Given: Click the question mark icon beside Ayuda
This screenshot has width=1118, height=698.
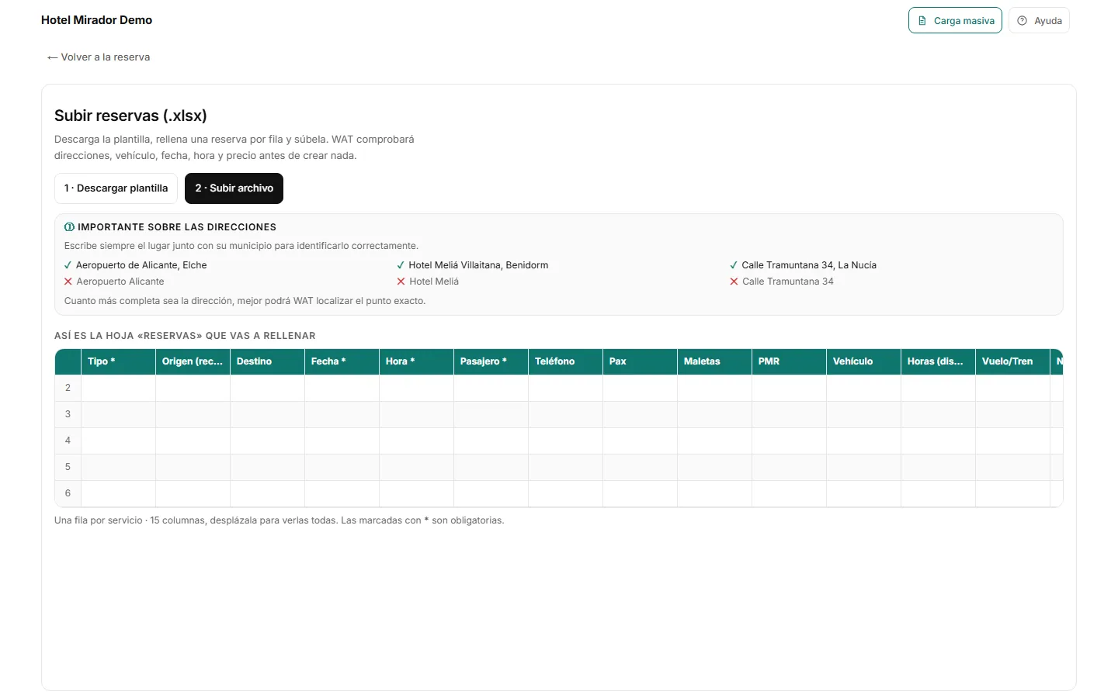Looking at the screenshot, I should tap(1022, 21).
